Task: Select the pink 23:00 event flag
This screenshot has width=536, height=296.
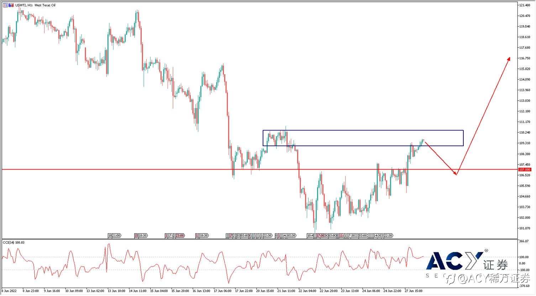Action: [180, 236]
